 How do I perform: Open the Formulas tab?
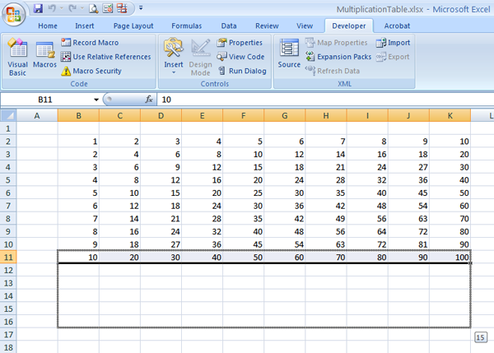[187, 26]
